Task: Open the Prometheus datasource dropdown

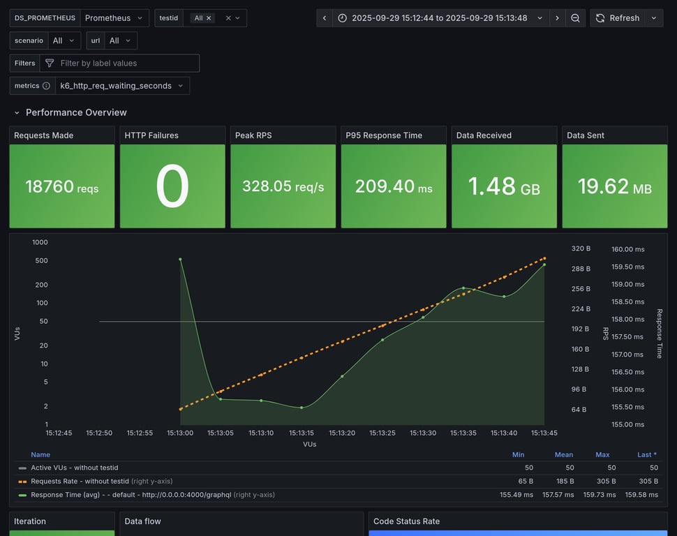Action: [x=114, y=18]
